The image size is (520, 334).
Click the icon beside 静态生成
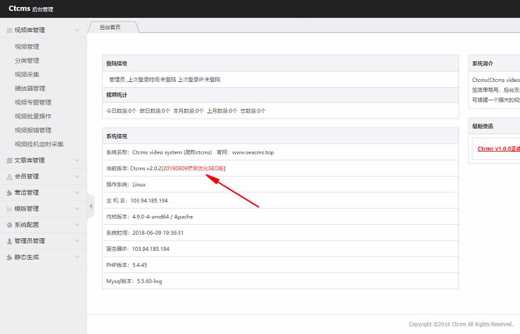(10, 257)
